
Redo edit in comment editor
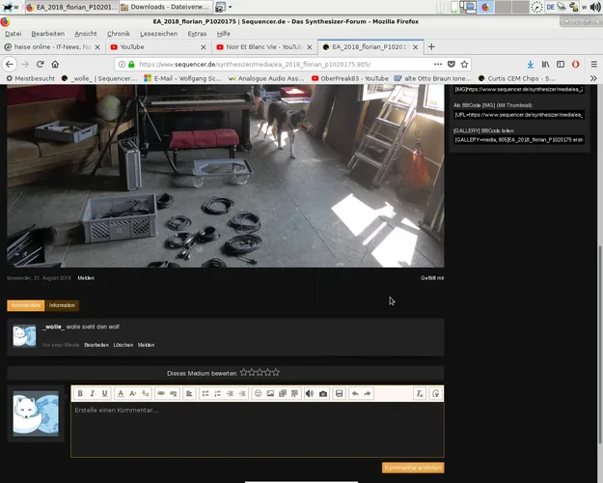(368, 393)
